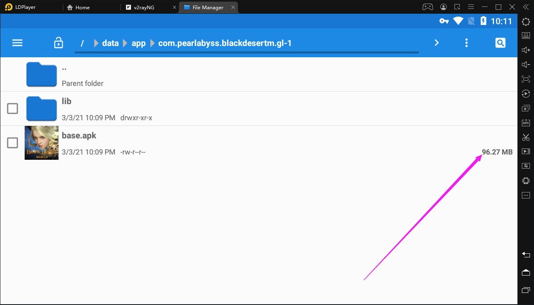534x305 pixels.
Task: Start screen recording from the sidebar
Action: (x=526, y=151)
